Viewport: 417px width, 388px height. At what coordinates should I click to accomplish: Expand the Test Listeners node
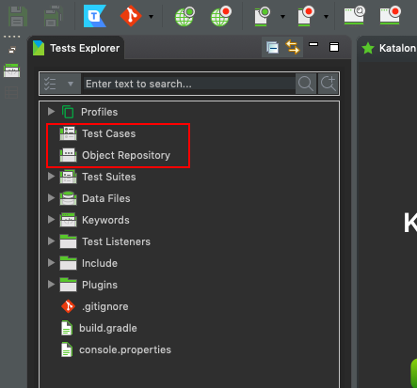tap(51, 241)
